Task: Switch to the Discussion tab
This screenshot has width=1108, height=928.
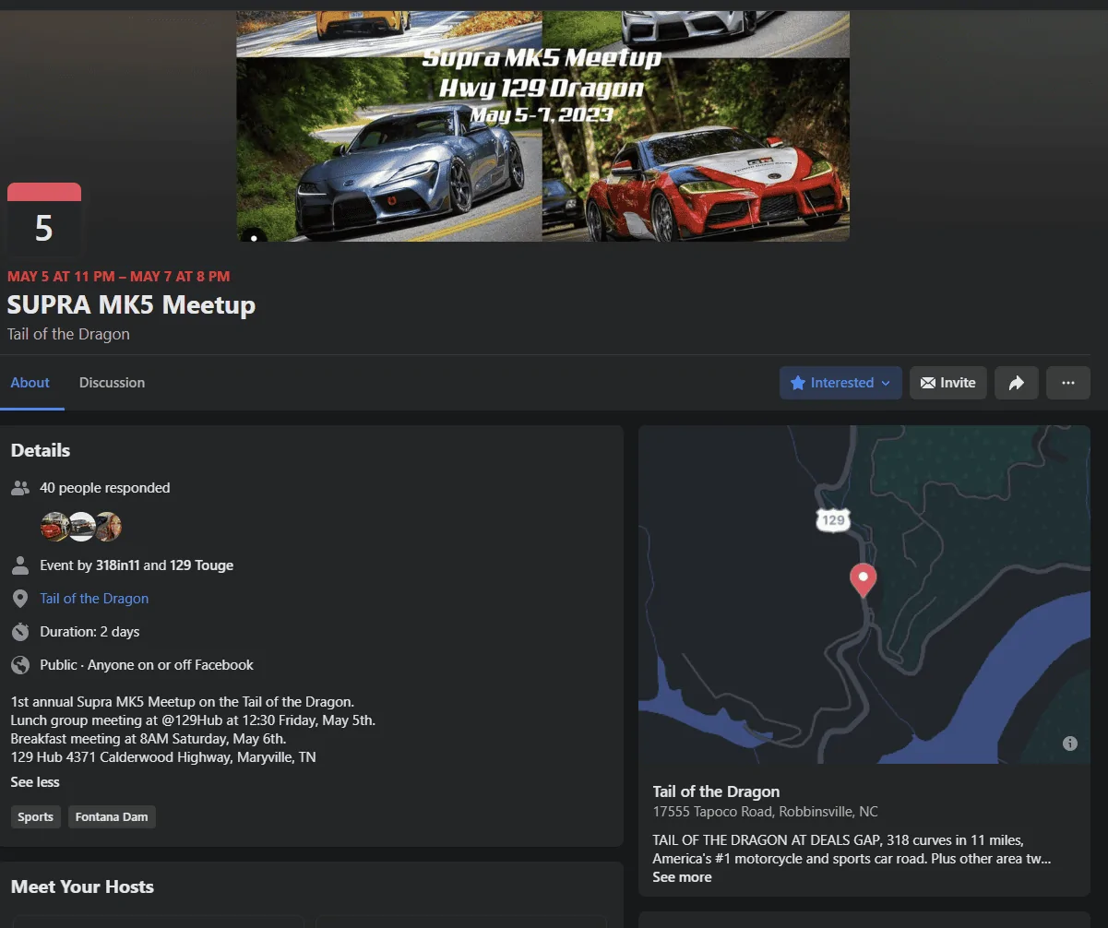Action: click(112, 383)
